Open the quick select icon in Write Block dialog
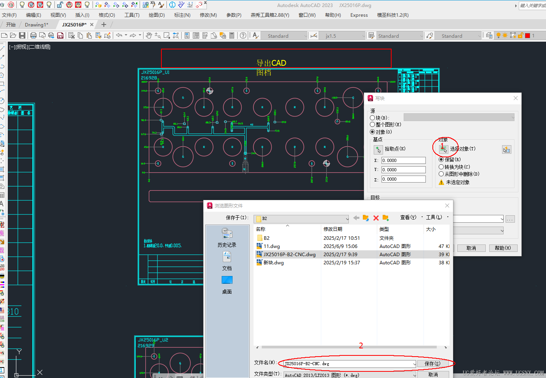 (506, 149)
